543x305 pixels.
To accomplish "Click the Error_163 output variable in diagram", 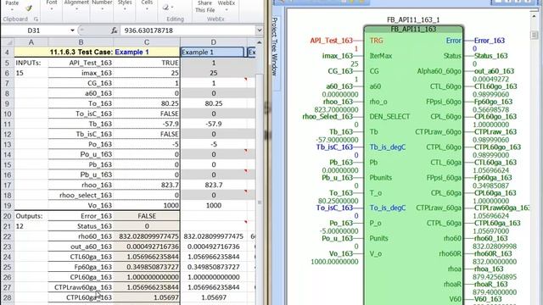I will pyautogui.click(x=490, y=41).
